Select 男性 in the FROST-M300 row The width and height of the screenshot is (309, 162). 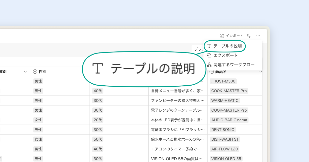pyautogui.click(x=38, y=81)
